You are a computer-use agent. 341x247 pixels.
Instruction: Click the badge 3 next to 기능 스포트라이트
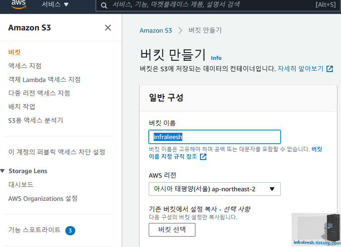coord(70,231)
